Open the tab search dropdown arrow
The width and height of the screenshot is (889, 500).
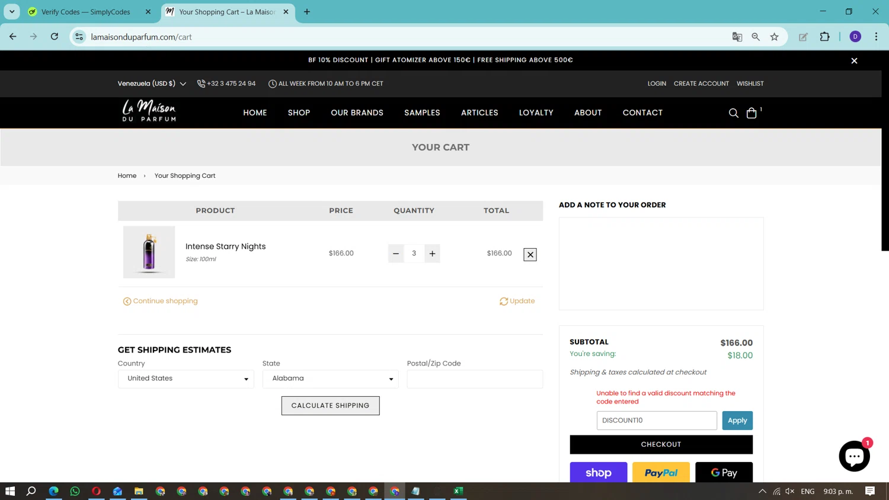point(12,12)
